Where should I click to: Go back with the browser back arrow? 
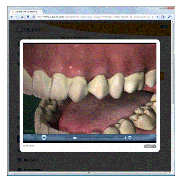tap(12, 17)
